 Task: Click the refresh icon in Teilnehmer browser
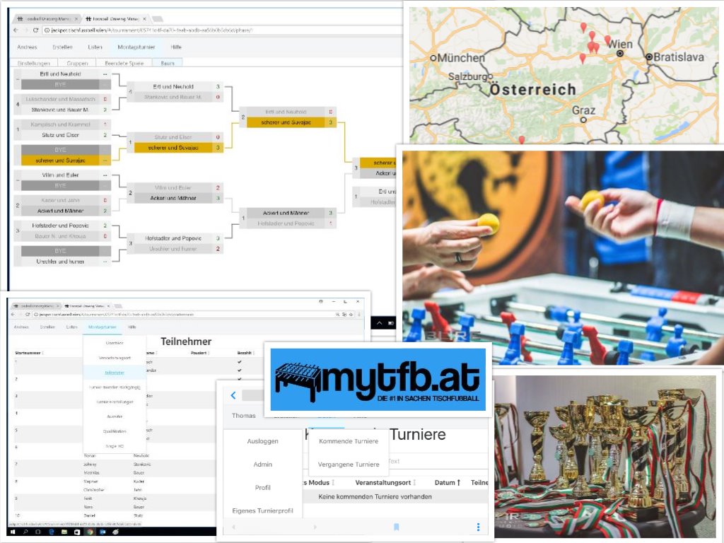pyautogui.click(x=28, y=315)
